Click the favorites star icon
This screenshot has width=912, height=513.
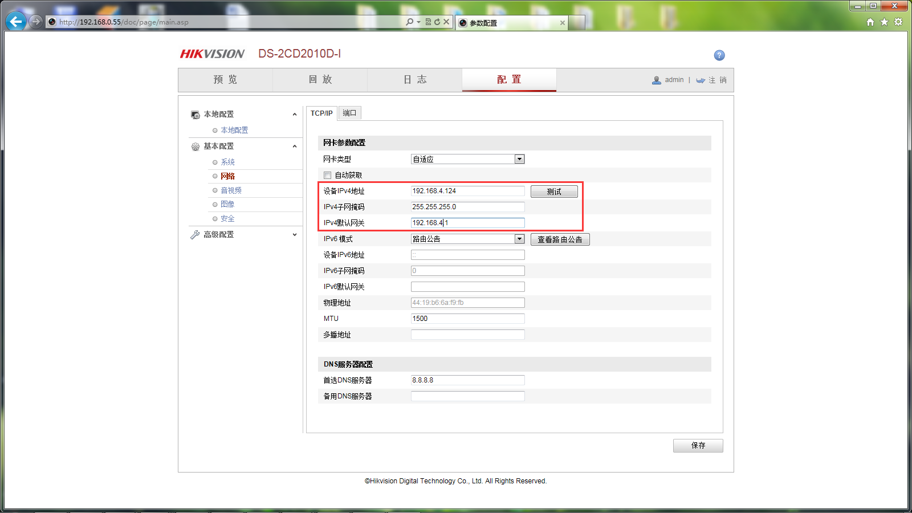[x=884, y=22]
